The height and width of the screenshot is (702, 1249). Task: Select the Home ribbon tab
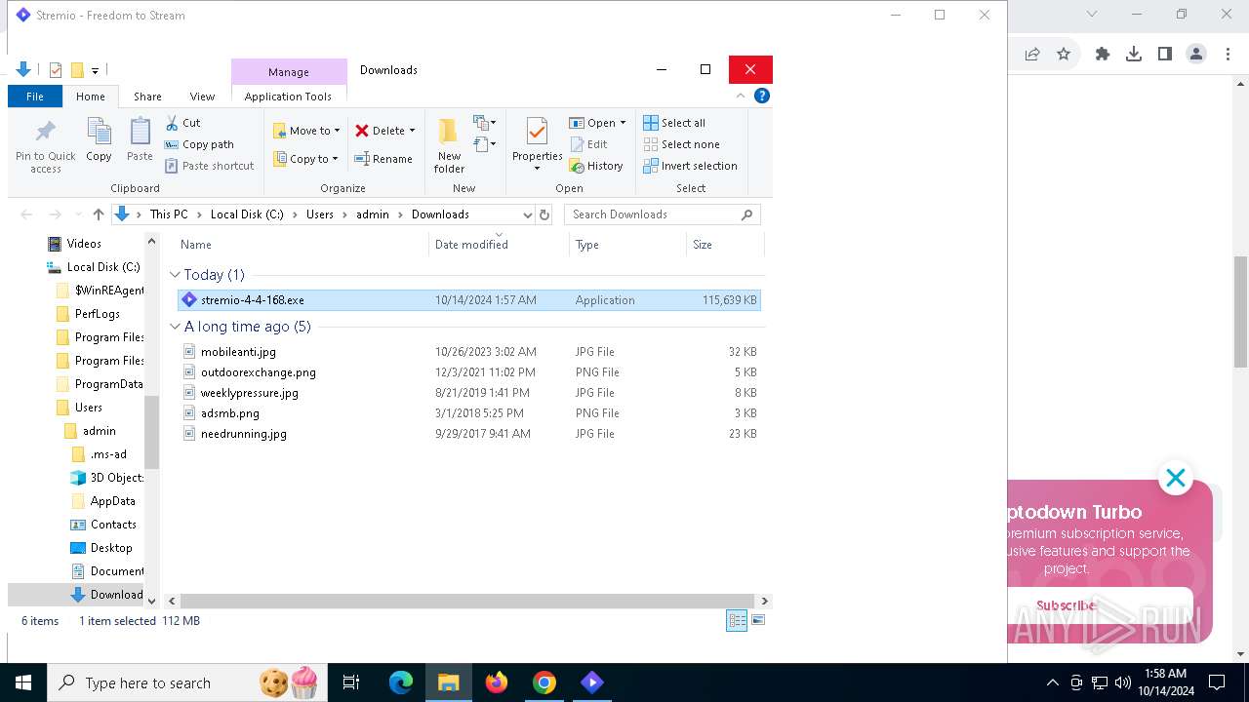(91, 97)
